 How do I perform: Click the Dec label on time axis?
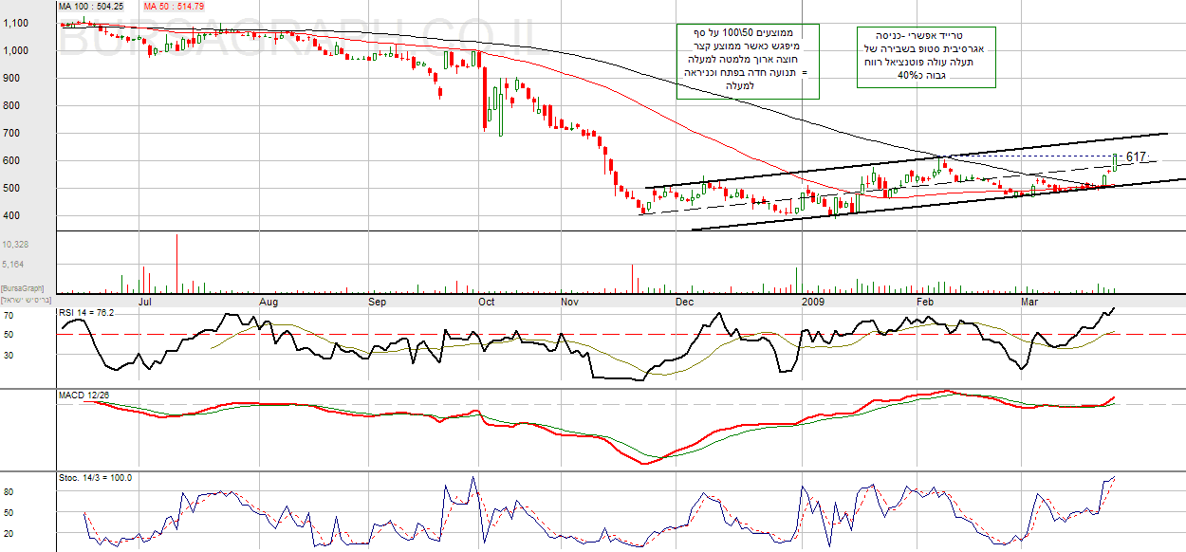click(683, 303)
